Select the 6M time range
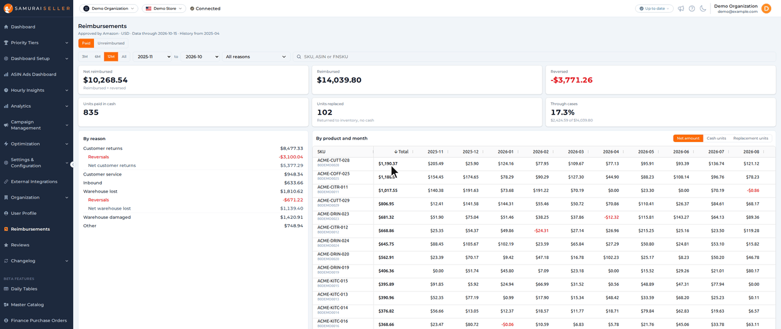781x329 pixels. tap(98, 57)
